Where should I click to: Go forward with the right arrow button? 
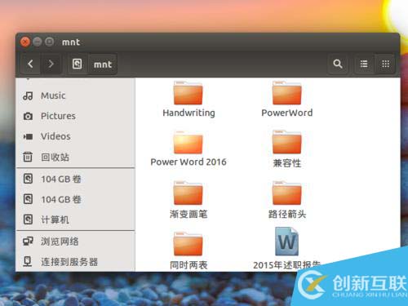(x=51, y=64)
